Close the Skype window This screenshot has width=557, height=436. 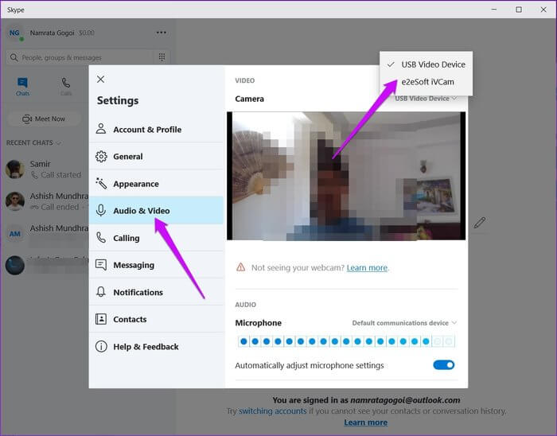[543, 10]
